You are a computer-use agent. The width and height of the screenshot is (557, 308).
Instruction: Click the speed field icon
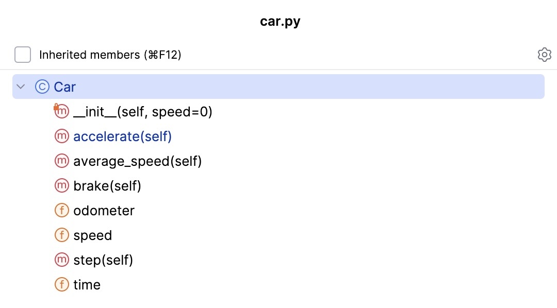coord(61,235)
